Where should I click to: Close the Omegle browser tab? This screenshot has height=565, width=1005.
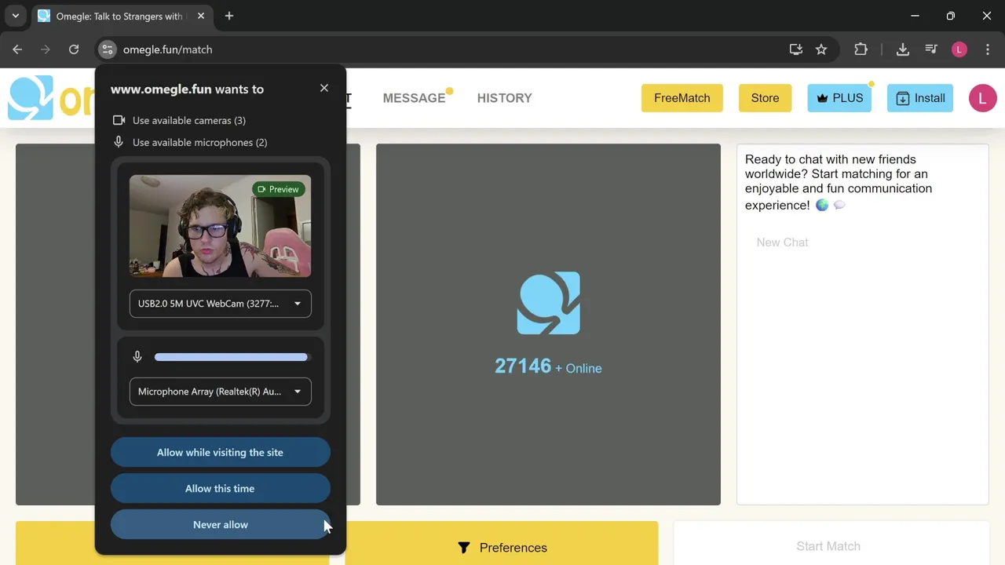(200, 16)
